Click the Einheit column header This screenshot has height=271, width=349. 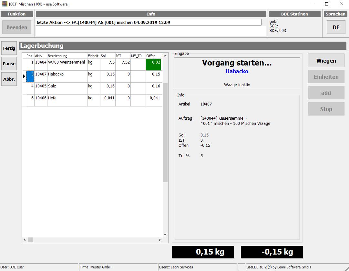[x=94, y=56]
